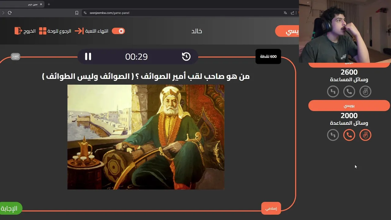Use يويسي team's swap help icon
This screenshot has width=391, height=220.
tap(333, 135)
